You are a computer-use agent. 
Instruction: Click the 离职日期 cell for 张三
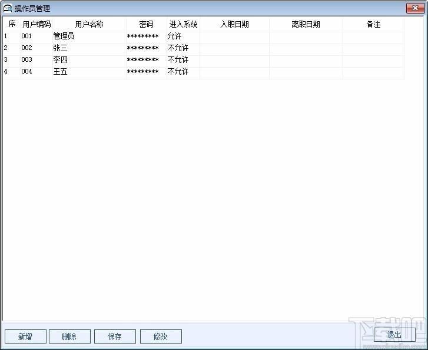[306, 49]
